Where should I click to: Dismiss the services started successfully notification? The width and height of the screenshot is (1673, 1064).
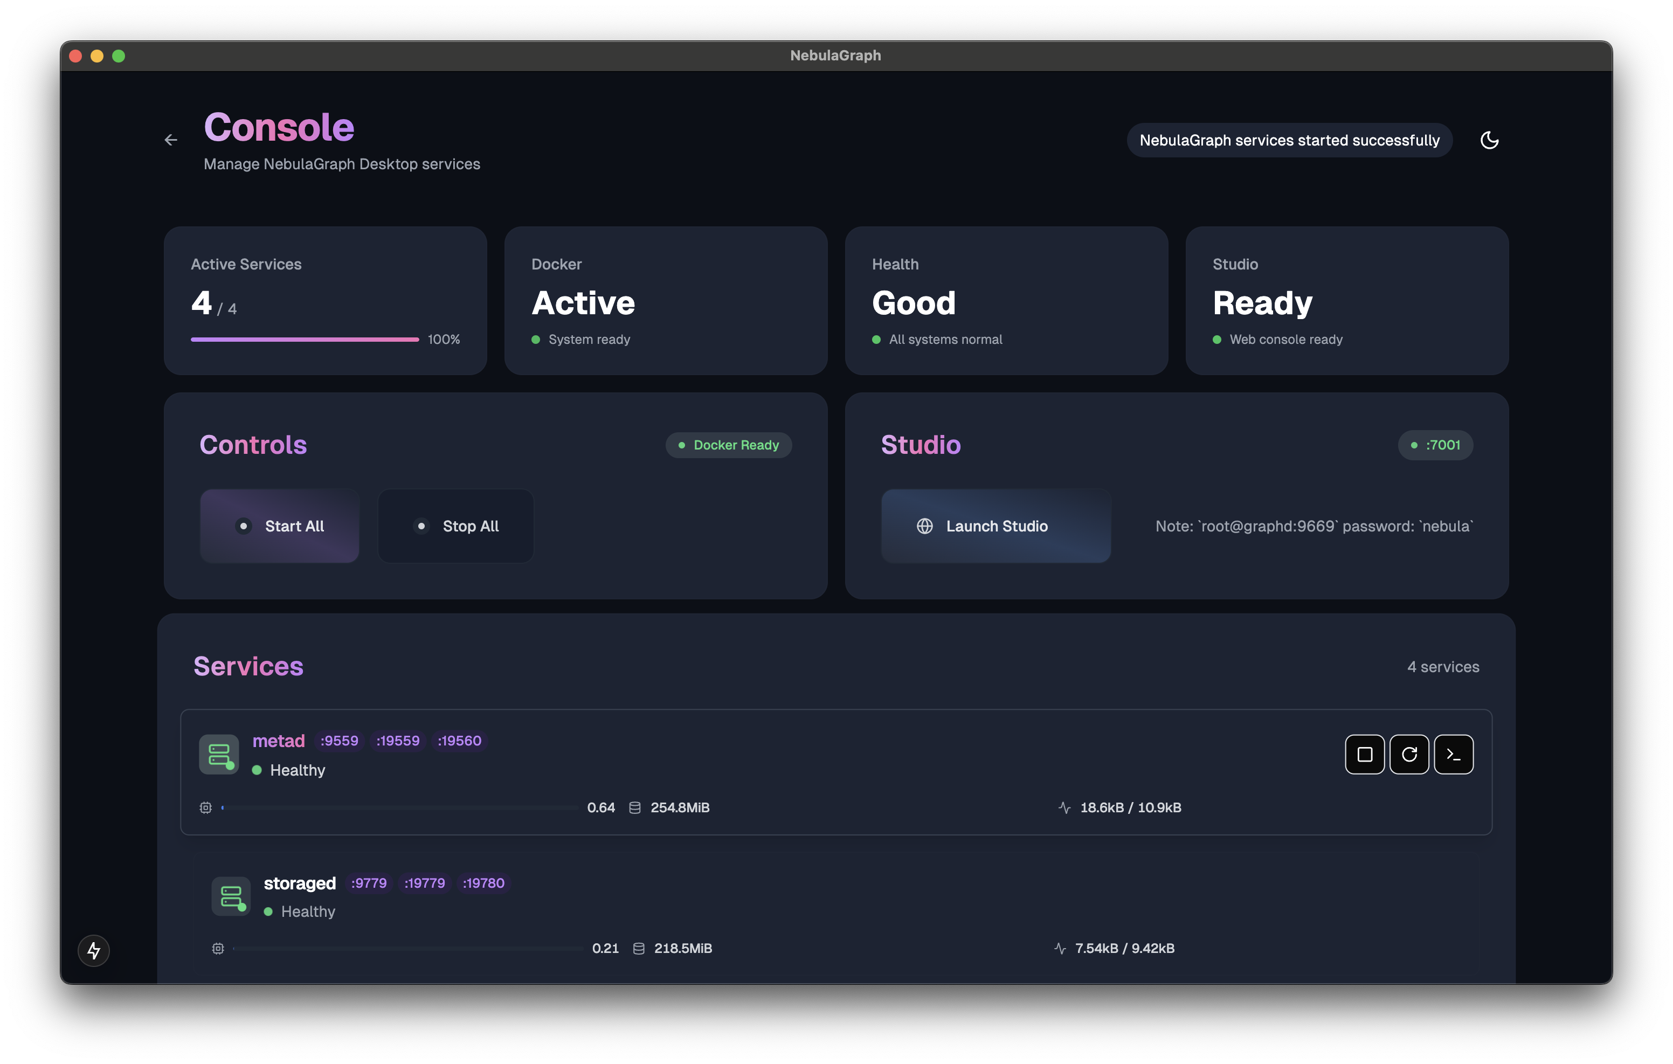point(1289,140)
